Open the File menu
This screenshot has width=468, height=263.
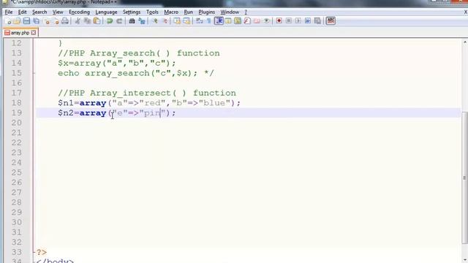tap(9, 12)
